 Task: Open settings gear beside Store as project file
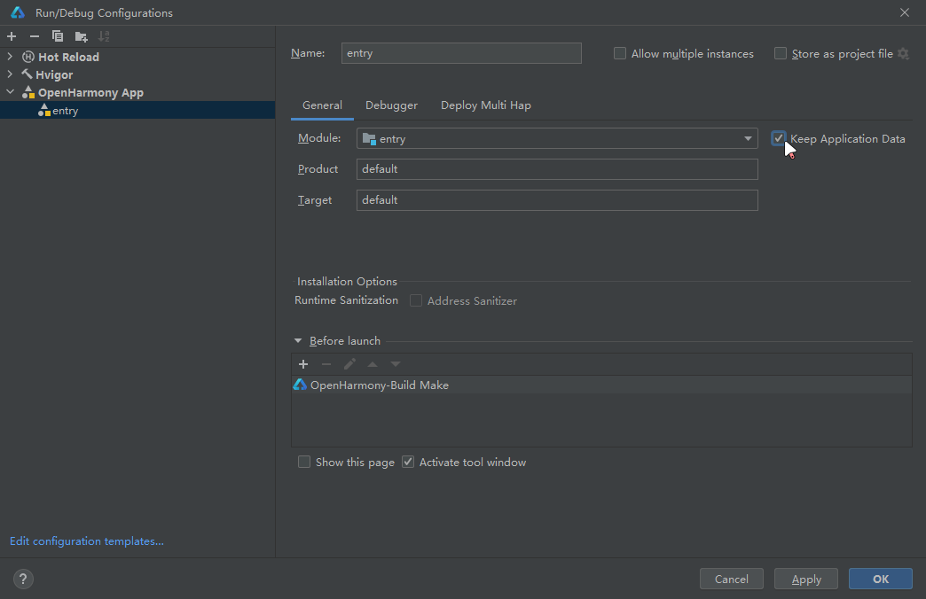pos(904,54)
